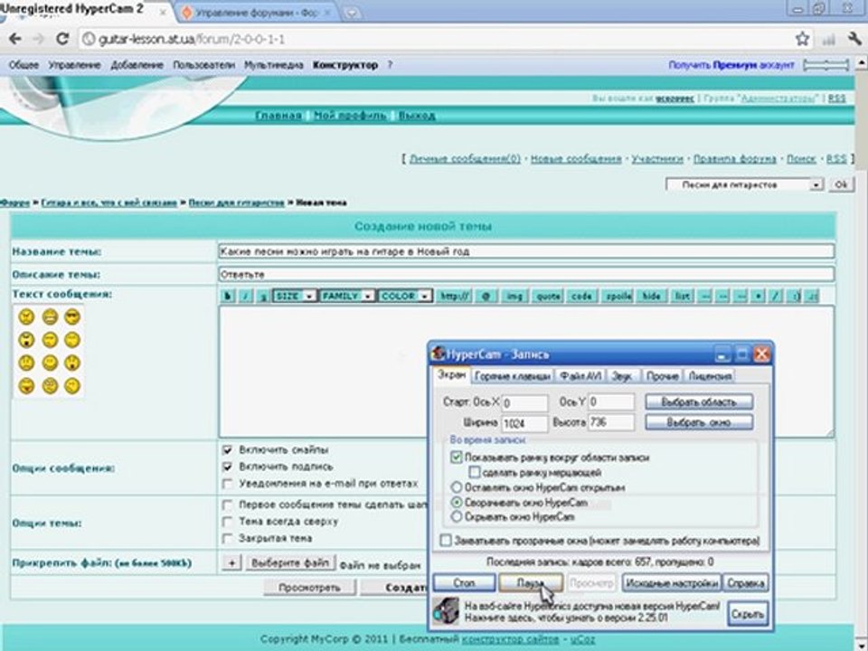Open 'Правила форума' link

[x=734, y=159]
